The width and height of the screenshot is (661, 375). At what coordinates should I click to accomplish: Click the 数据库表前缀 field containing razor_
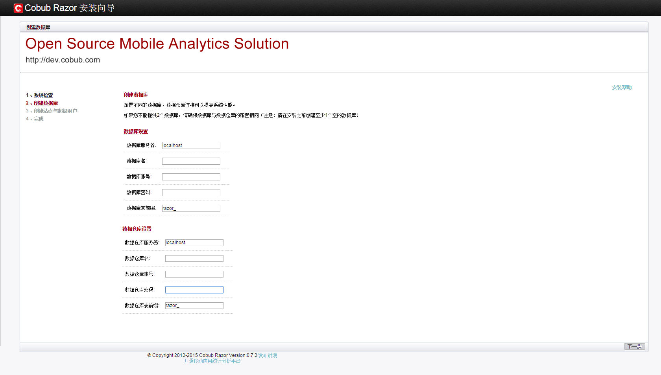191,208
